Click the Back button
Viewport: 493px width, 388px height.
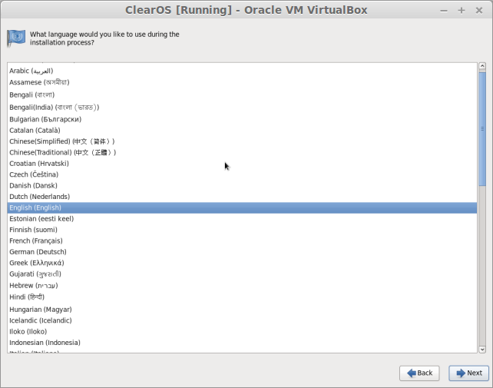419,373
